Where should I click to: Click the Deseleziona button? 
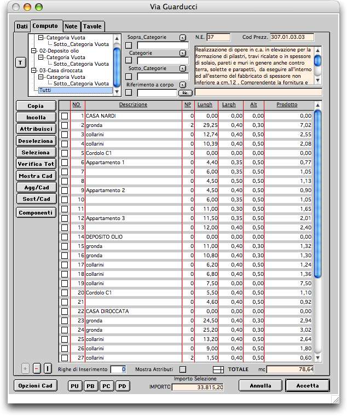click(36, 141)
